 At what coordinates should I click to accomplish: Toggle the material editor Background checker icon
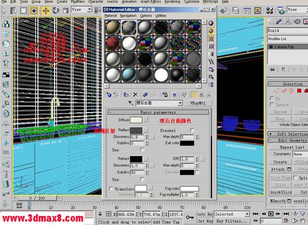(211, 39)
